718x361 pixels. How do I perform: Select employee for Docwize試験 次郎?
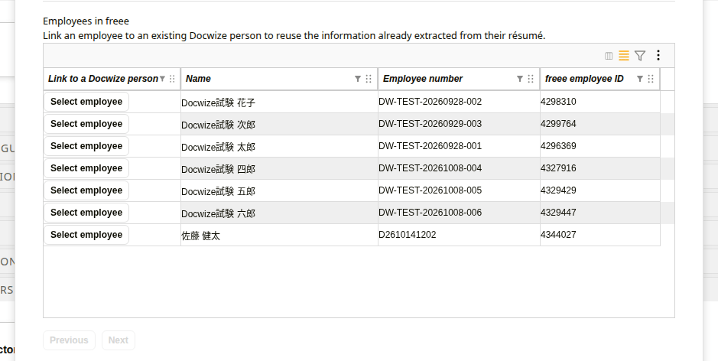(x=86, y=124)
